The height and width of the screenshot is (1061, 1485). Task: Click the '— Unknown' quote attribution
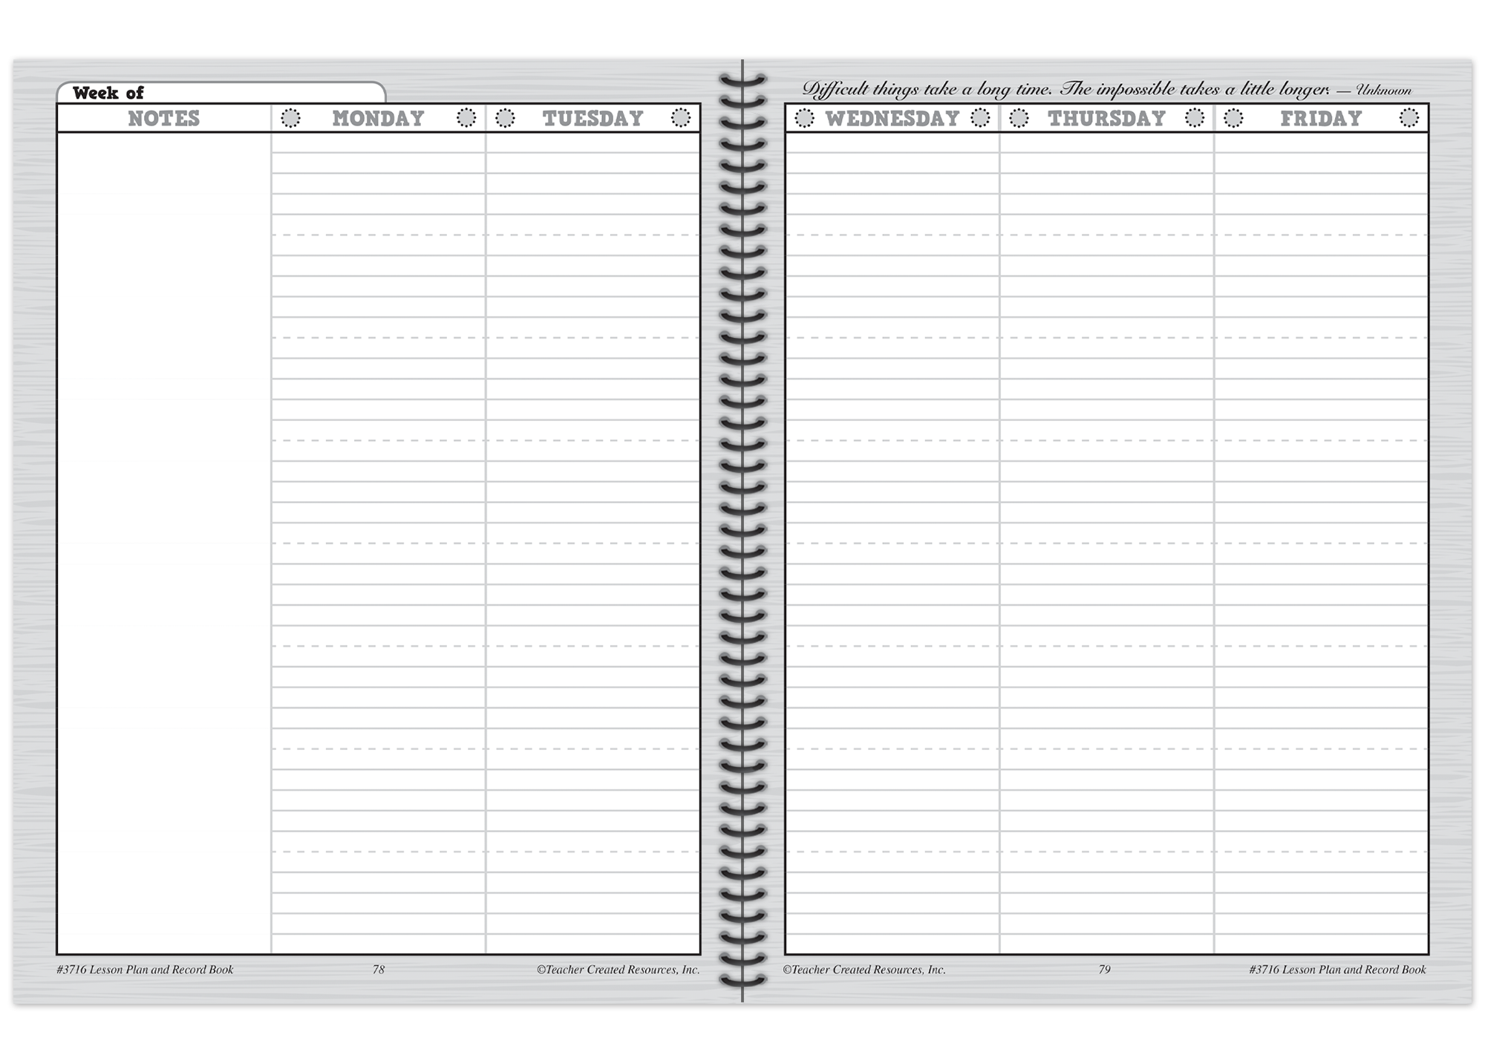(x=1374, y=91)
